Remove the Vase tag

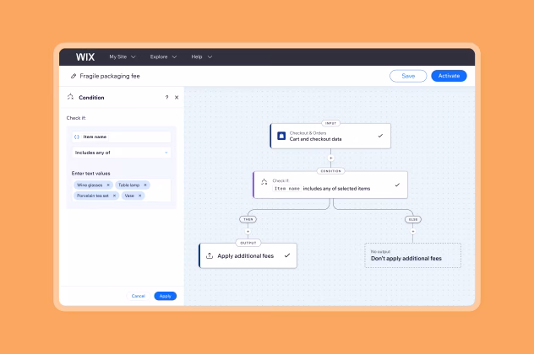(x=140, y=196)
